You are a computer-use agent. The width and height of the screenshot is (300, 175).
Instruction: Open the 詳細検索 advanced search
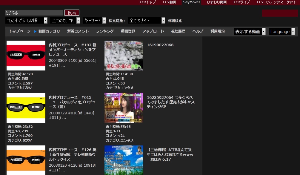coord(175,21)
